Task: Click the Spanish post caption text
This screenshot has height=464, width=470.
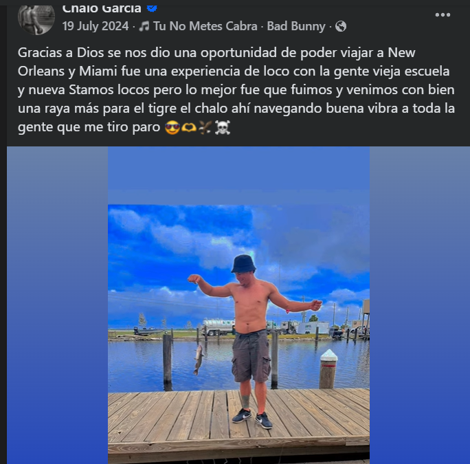Action: 236,89
